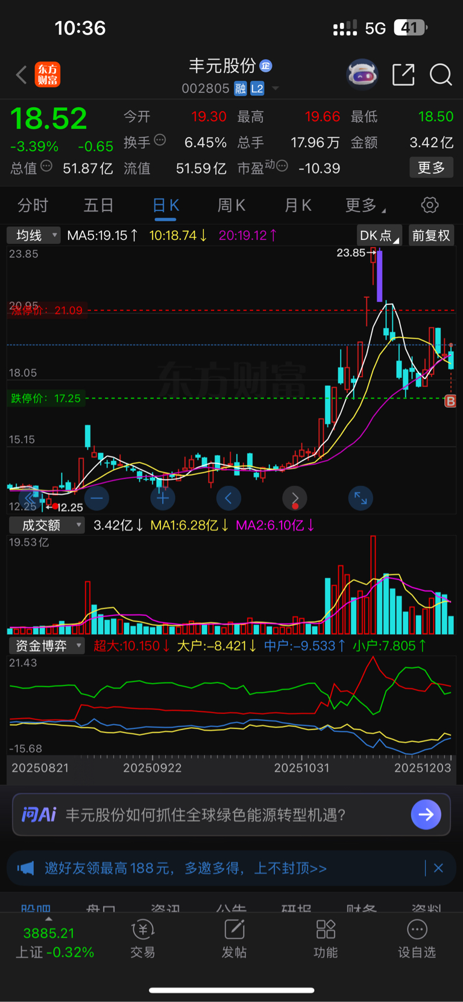Image resolution: width=463 pixels, height=1002 pixels.
Task: Tap the MA5:19.15 indicator value
Action: 102,235
